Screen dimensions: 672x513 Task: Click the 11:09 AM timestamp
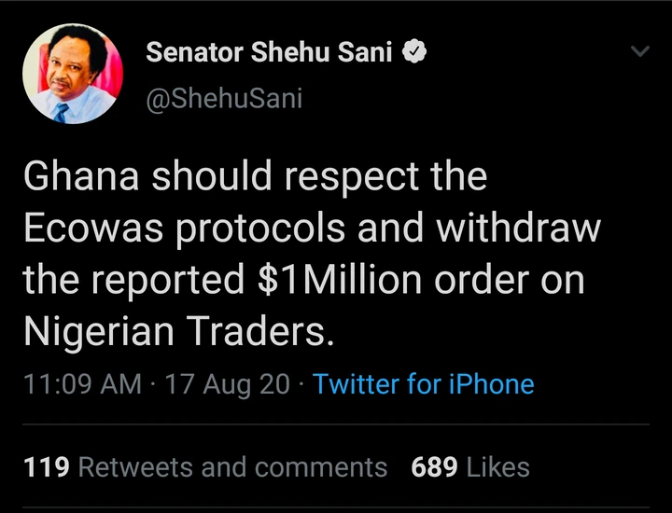pos(82,383)
